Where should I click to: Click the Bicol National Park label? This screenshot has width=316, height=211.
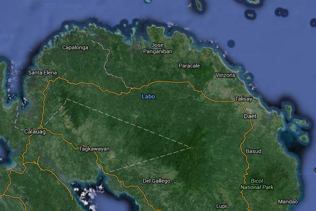(x=257, y=184)
